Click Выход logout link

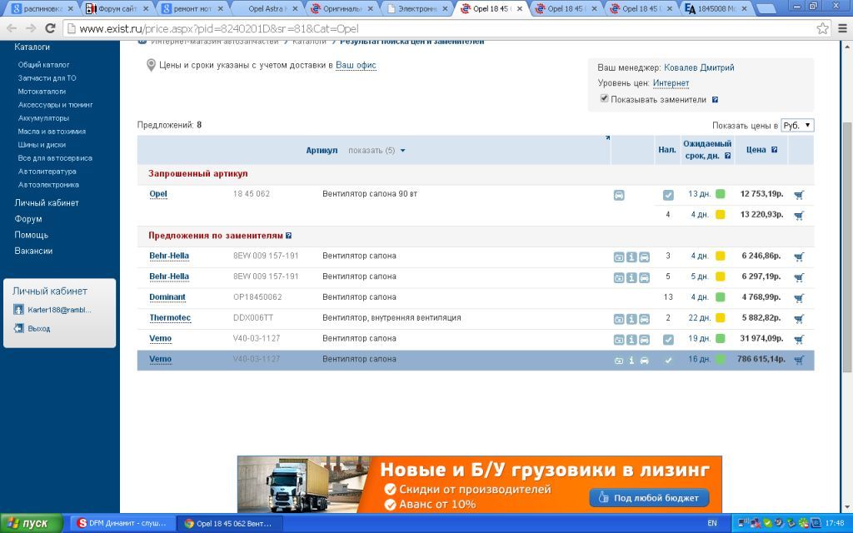coord(38,328)
